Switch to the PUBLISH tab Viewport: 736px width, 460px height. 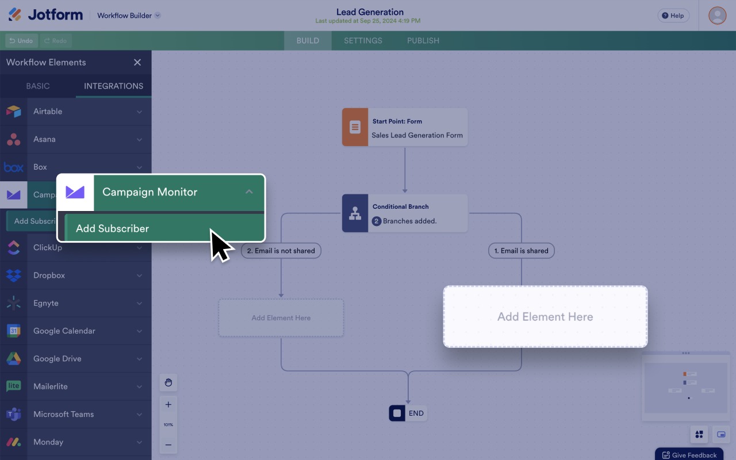423,41
